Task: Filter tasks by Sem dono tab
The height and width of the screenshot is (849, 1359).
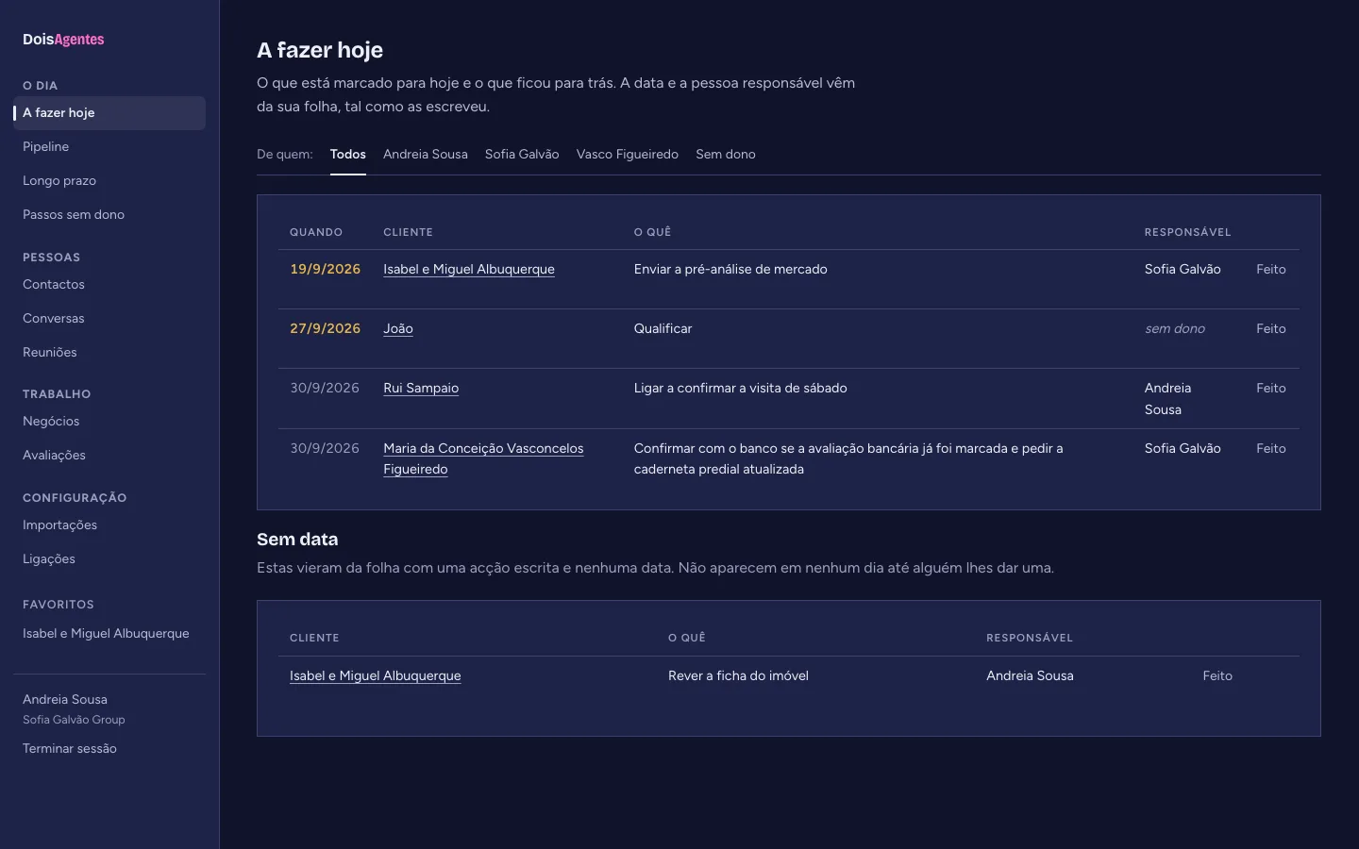Action: coord(726,155)
